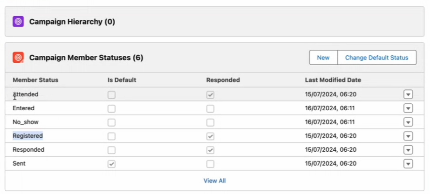The width and height of the screenshot is (430, 194).
Task: Click the Last Modified Date column header
Action: tap(333, 80)
